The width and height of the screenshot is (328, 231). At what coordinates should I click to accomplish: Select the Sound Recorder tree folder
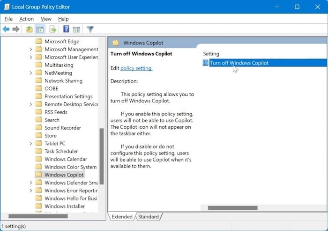pos(63,128)
